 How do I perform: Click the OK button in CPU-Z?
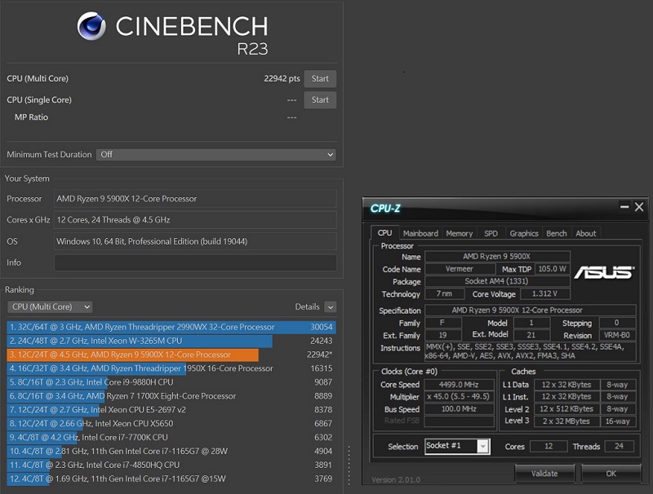(x=611, y=473)
